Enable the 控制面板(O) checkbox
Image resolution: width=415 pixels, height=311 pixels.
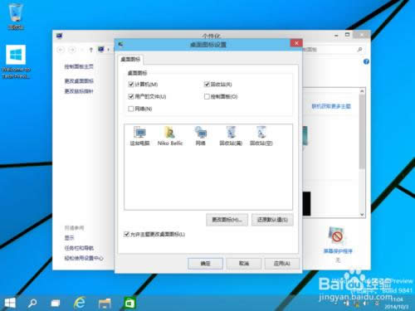point(207,96)
